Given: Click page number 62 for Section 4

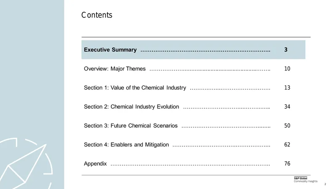Looking at the screenshot, I should click(287, 144).
